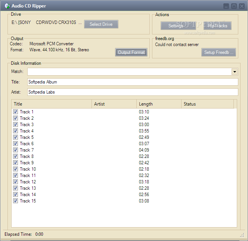This screenshot has width=248, height=241.
Task: Select the Track 12 title text
Action: click(28, 182)
